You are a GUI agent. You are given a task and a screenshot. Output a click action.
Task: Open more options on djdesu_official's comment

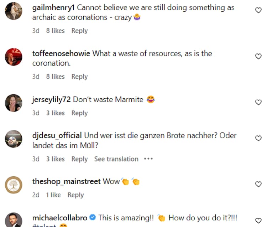pos(148,159)
